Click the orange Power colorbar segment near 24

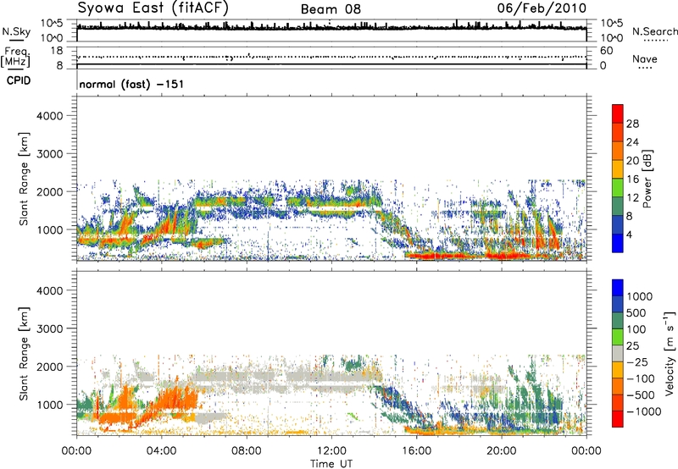618,151
